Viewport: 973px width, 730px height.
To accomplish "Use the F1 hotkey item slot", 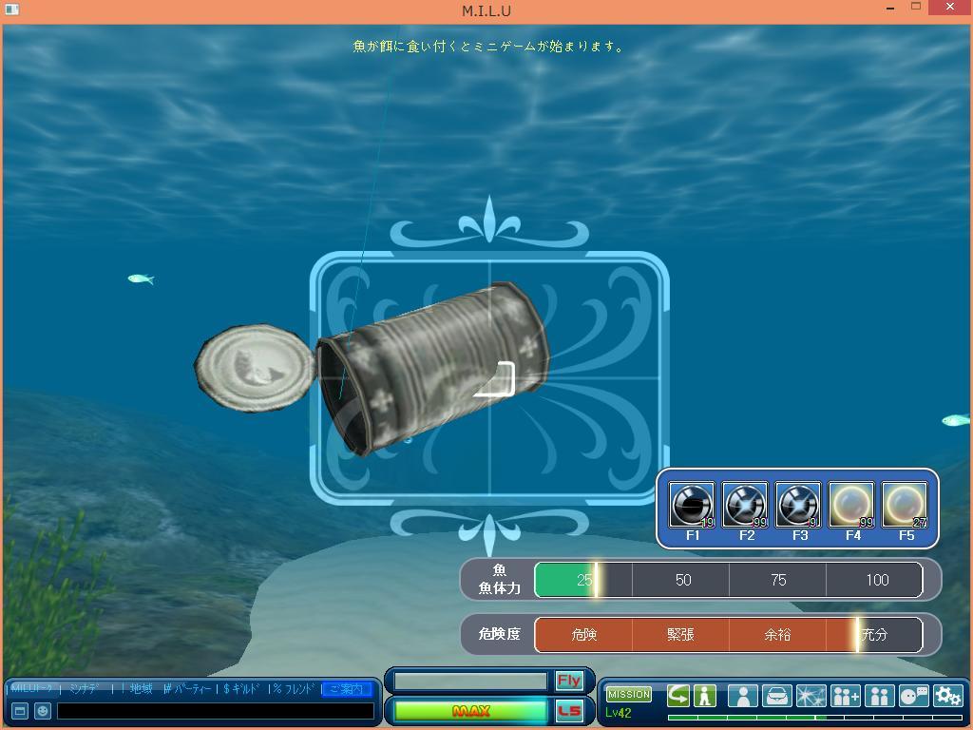I will [x=692, y=504].
